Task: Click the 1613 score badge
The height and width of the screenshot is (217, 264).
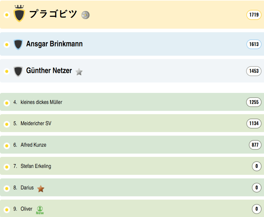Action: click(x=254, y=44)
